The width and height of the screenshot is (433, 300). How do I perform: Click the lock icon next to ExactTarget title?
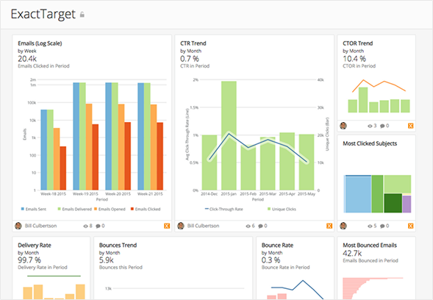82,15
